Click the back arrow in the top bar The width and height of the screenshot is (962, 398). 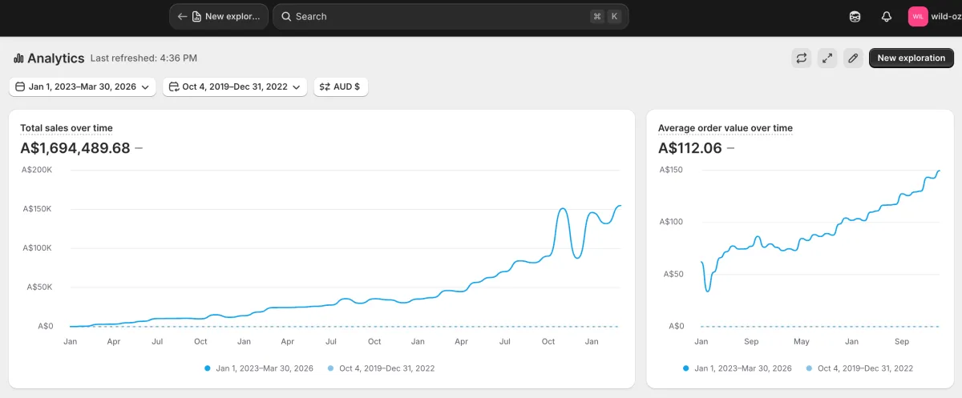coord(182,16)
